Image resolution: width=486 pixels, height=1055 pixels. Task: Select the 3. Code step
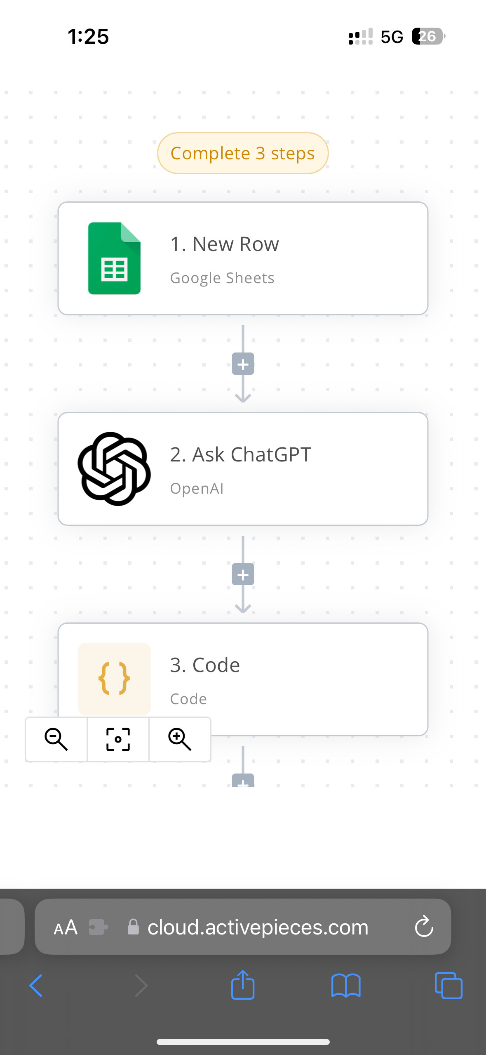coord(243,679)
